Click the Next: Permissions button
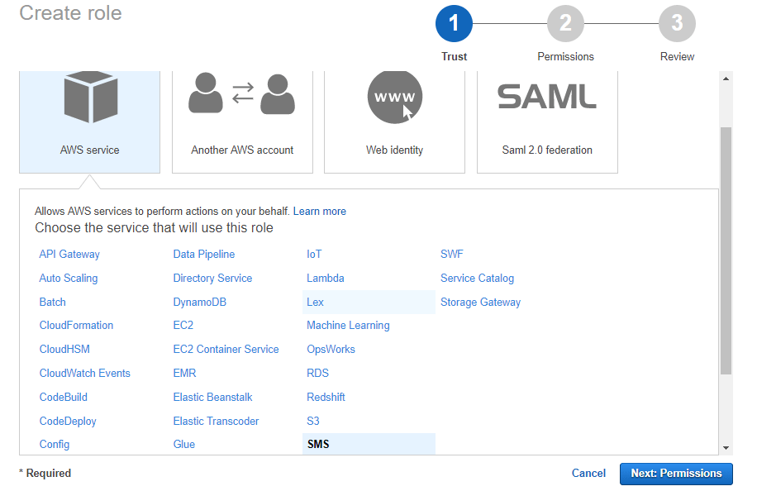 tap(676, 474)
